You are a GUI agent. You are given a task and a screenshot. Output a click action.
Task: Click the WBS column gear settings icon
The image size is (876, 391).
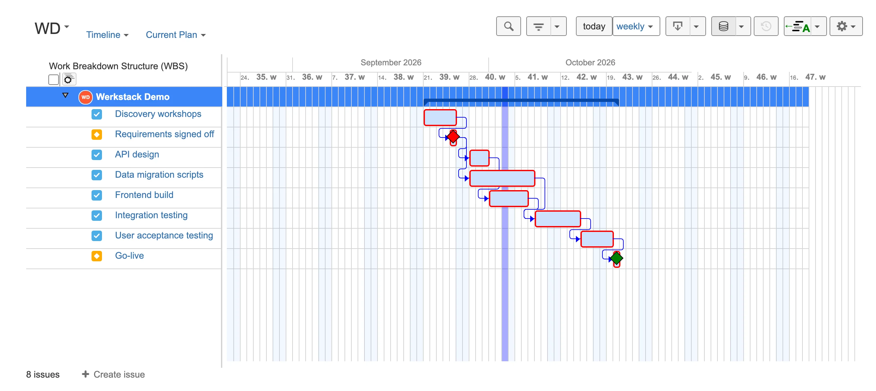(x=69, y=79)
